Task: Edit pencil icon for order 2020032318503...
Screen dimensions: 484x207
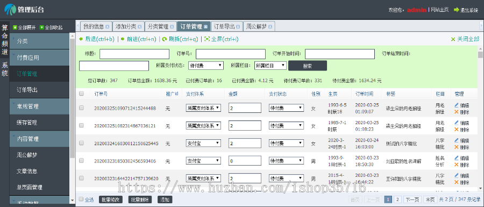Action: (457, 158)
